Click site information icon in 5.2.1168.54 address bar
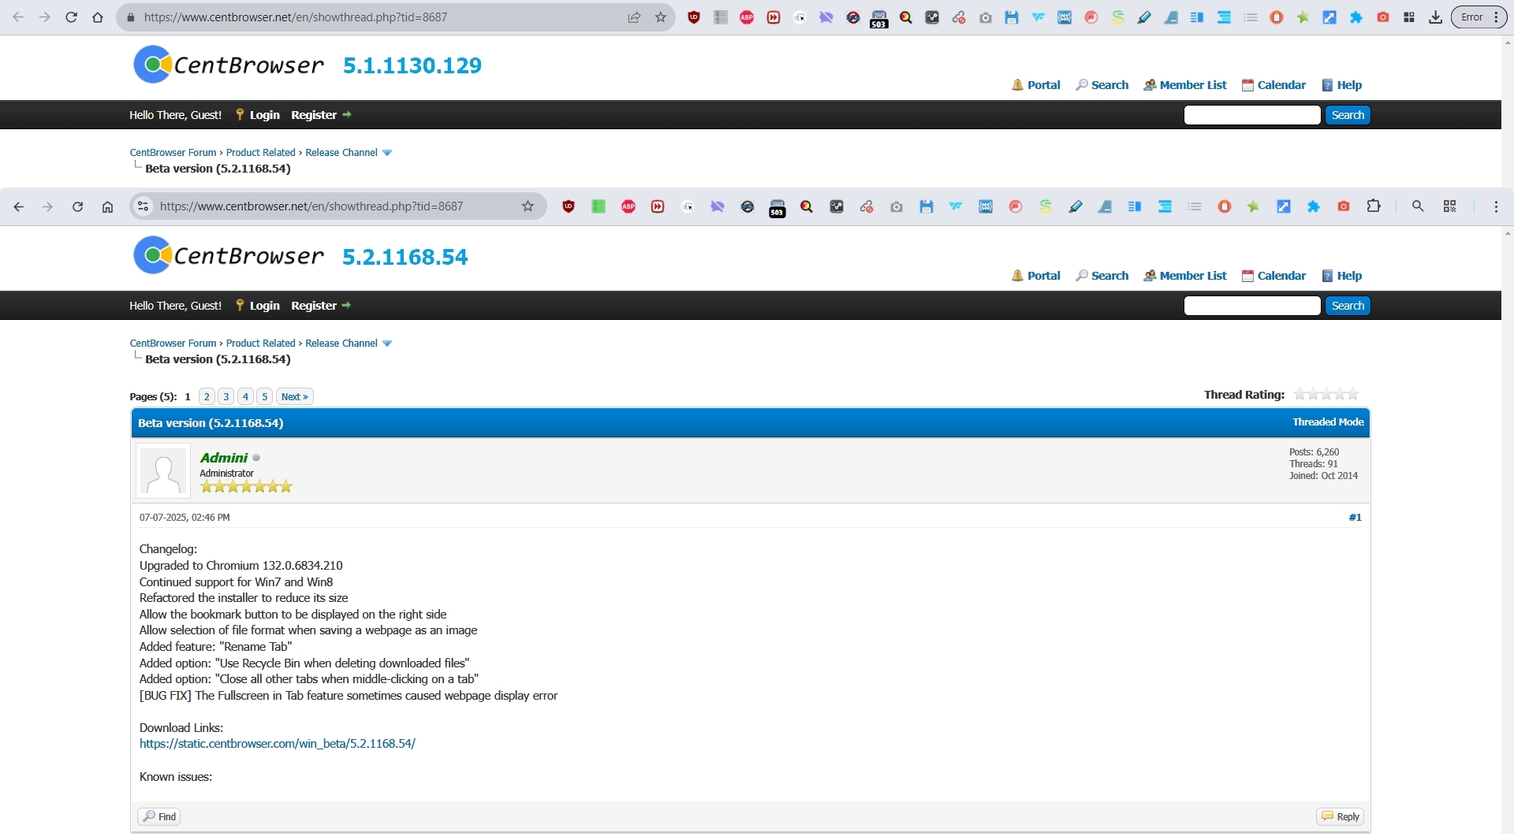 coord(143,206)
